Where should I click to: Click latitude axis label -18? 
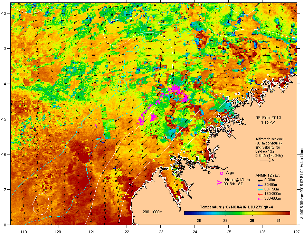click(4, 225)
